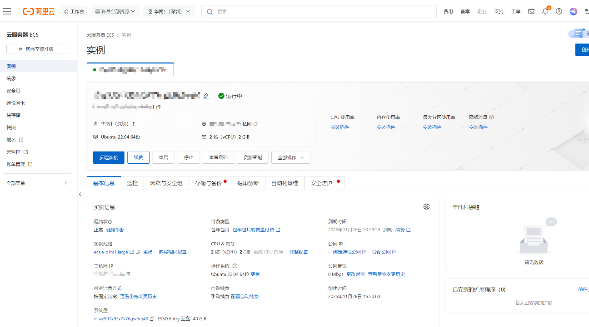Image resolution: width=589 pixels, height=327 pixels.
Task: Click the 停止 button
Action: [189, 157]
